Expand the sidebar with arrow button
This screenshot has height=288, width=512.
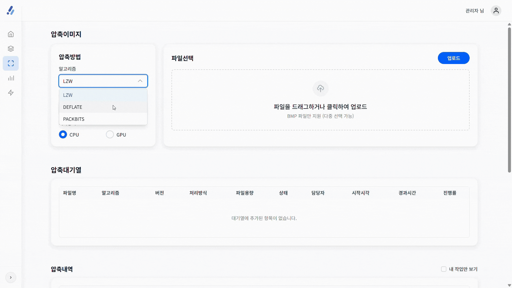tap(11, 277)
